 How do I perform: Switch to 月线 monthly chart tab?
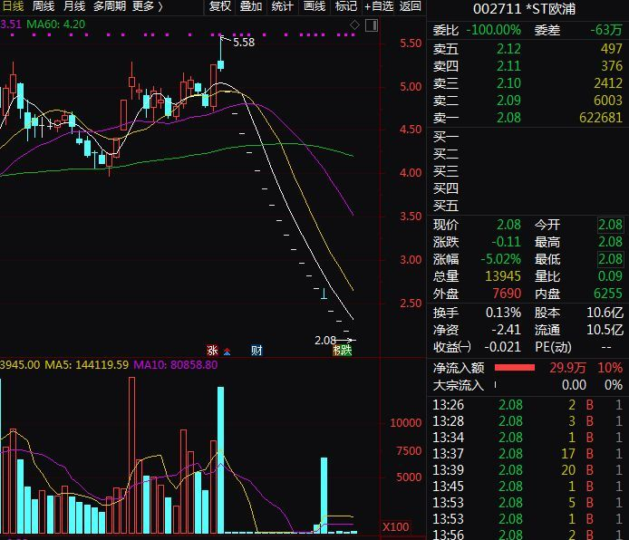[x=74, y=6]
